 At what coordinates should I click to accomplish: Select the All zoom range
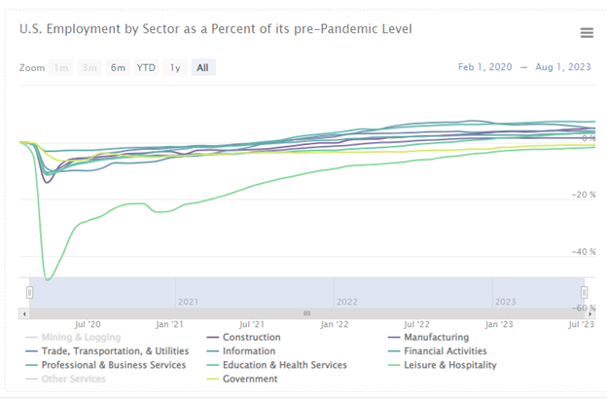202,67
